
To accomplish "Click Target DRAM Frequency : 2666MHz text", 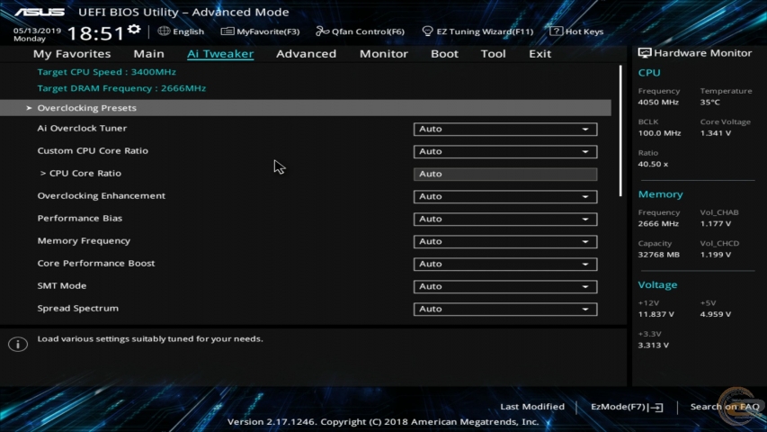I will [x=121, y=88].
